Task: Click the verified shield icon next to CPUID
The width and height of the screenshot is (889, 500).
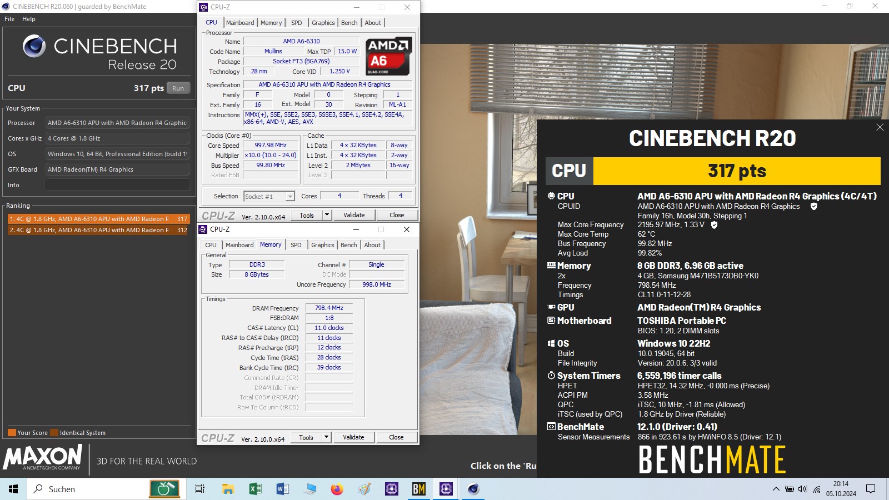Action: pyautogui.click(x=813, y=206)
